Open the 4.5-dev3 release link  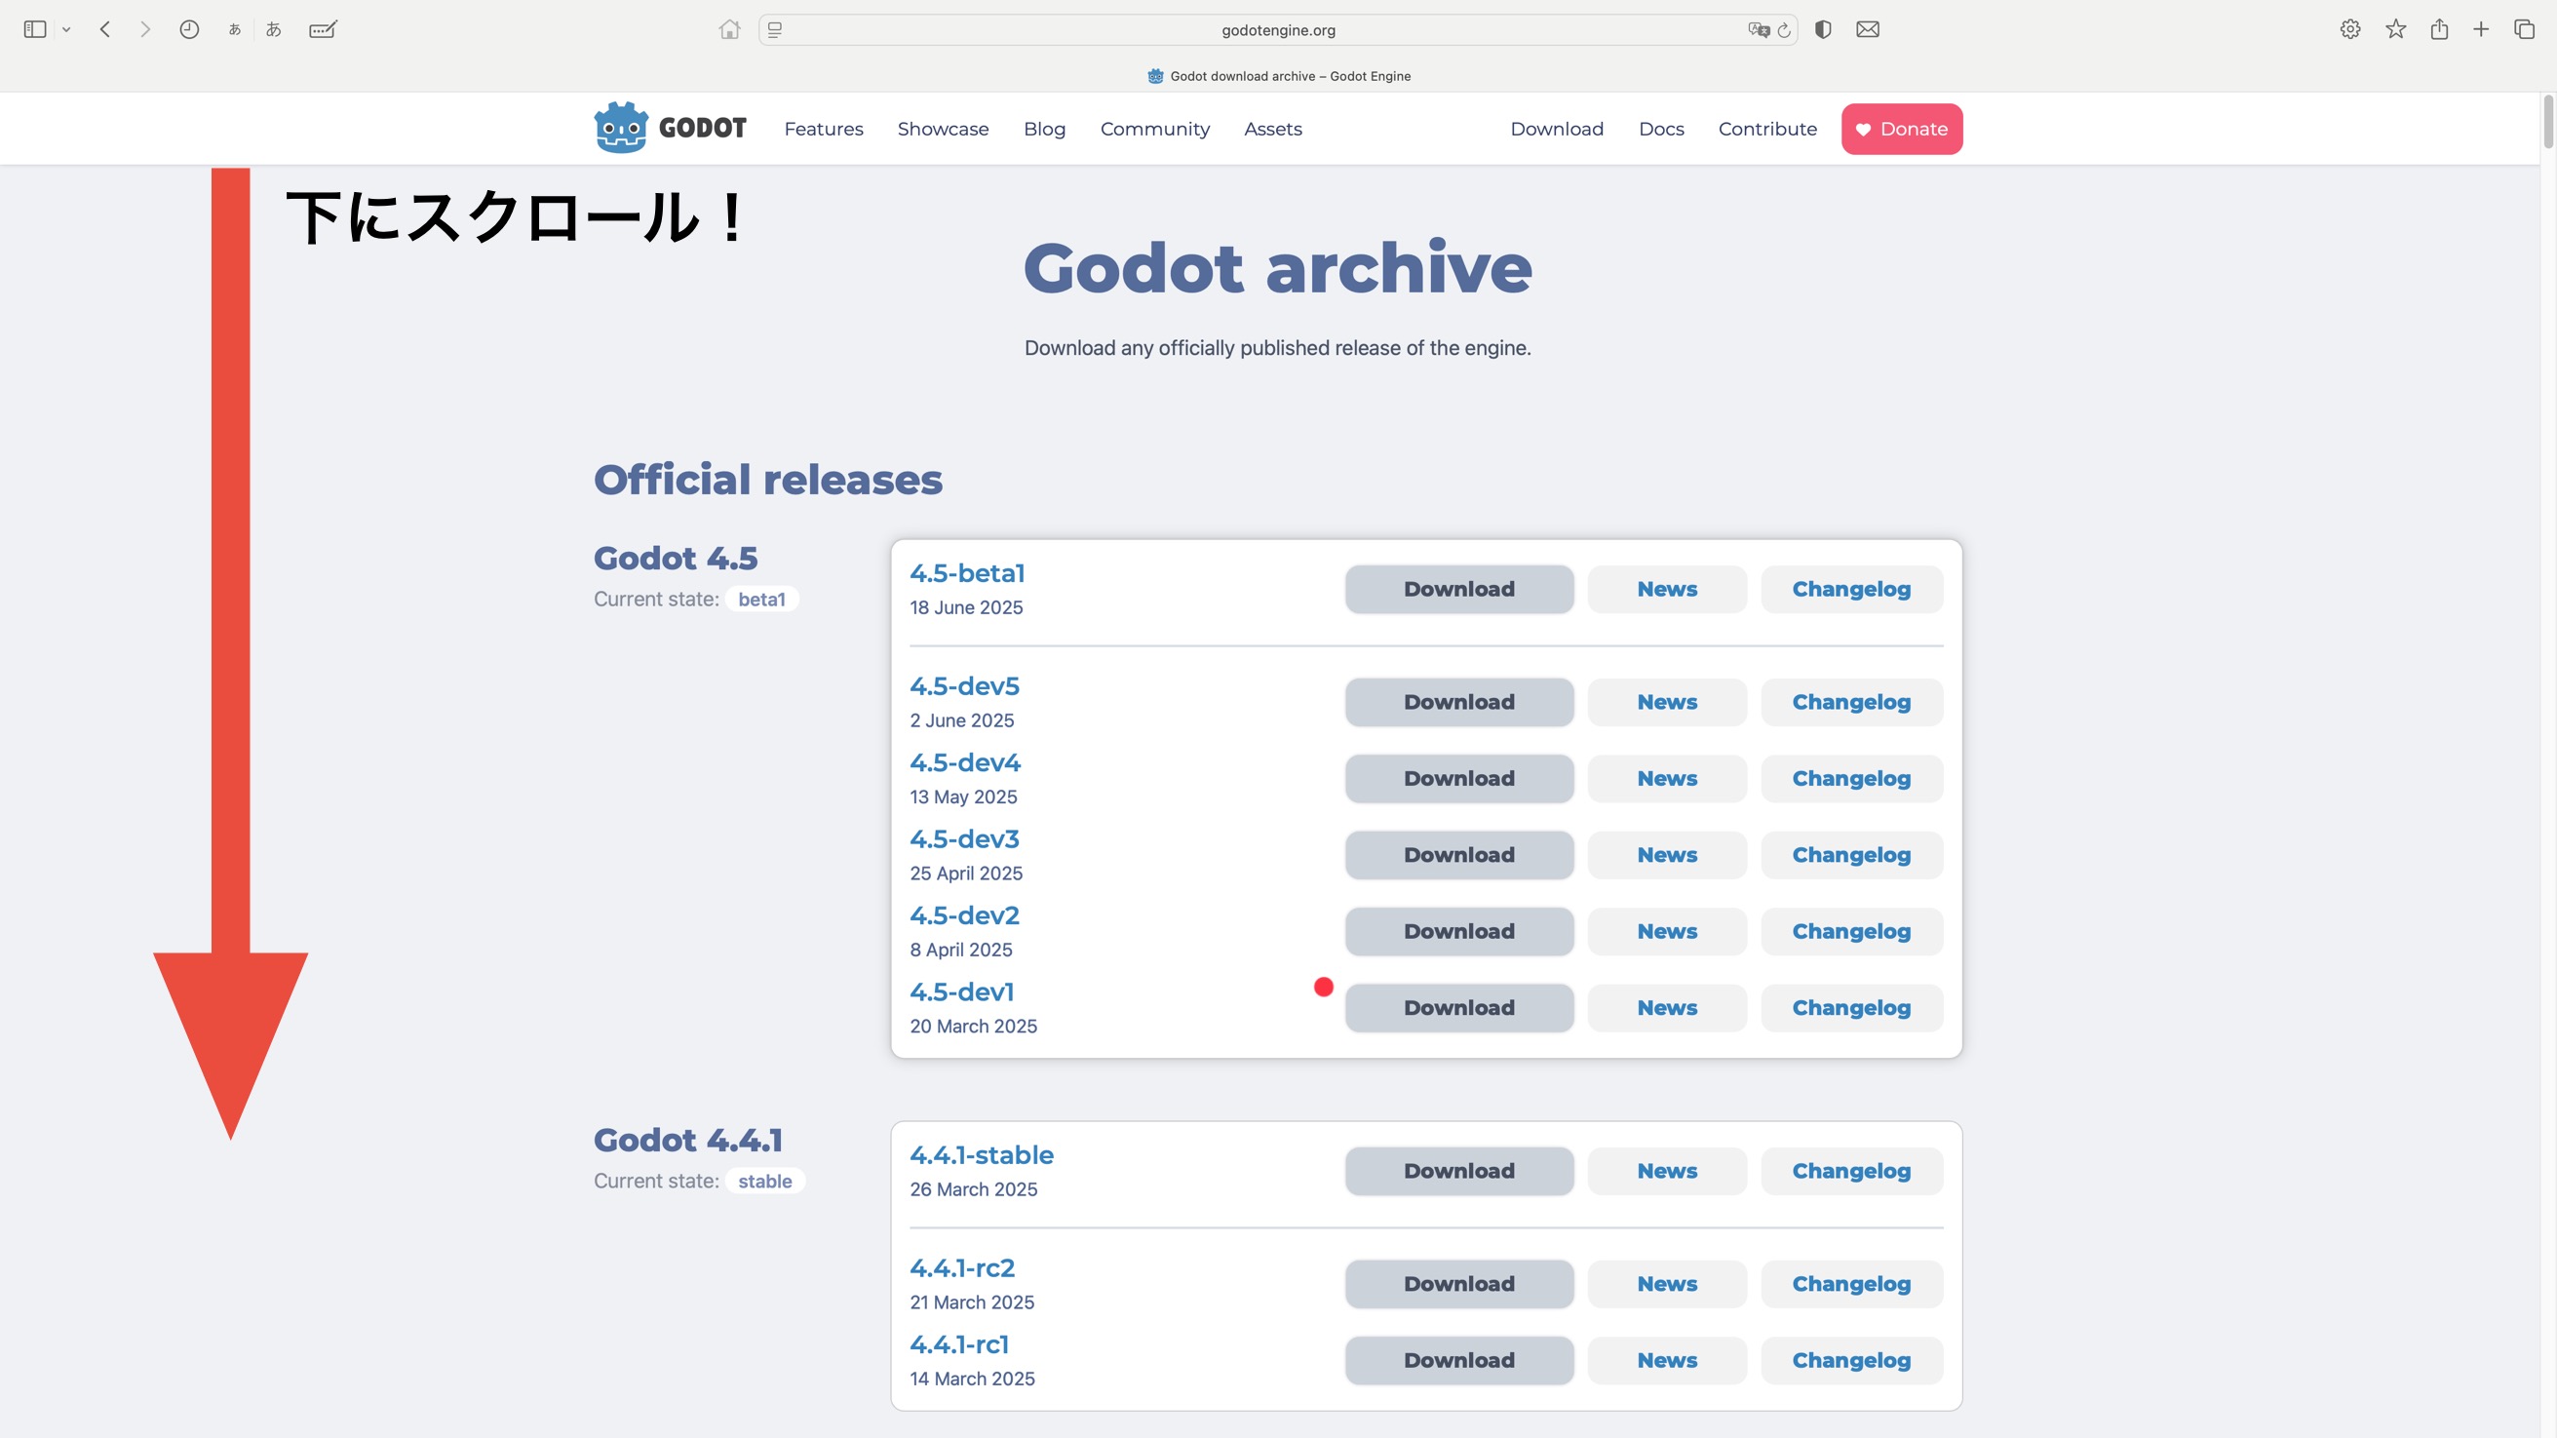click(964, 839)
